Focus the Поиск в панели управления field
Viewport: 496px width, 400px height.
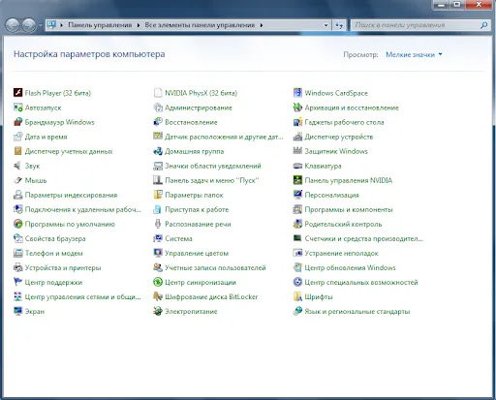pos(417,25)
